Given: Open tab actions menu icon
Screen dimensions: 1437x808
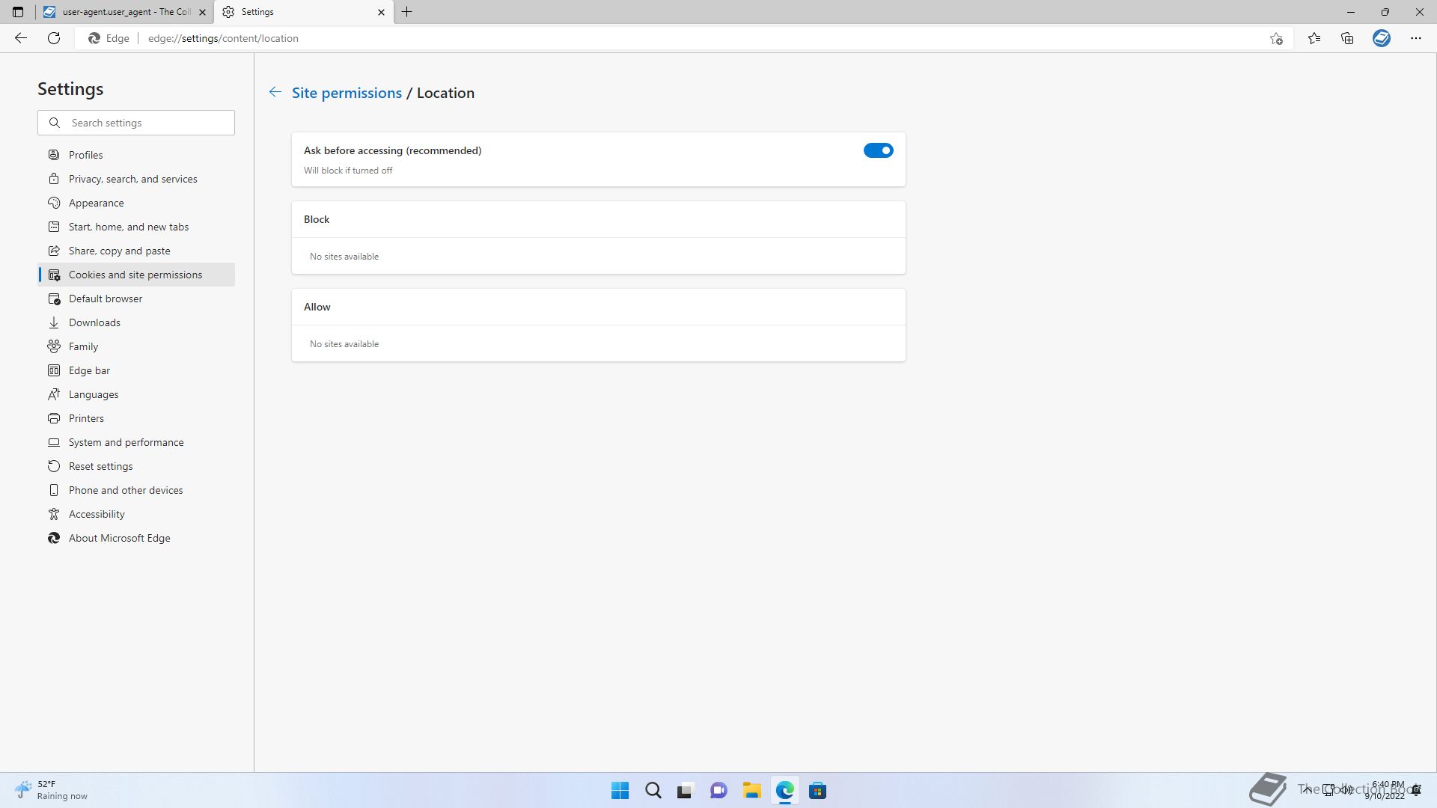Looking at the screenshot, I should (18, 12).
